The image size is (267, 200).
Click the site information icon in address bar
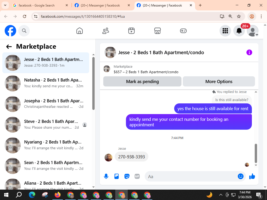(35, 16)
